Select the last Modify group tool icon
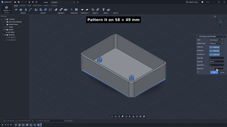 (50, 10)
